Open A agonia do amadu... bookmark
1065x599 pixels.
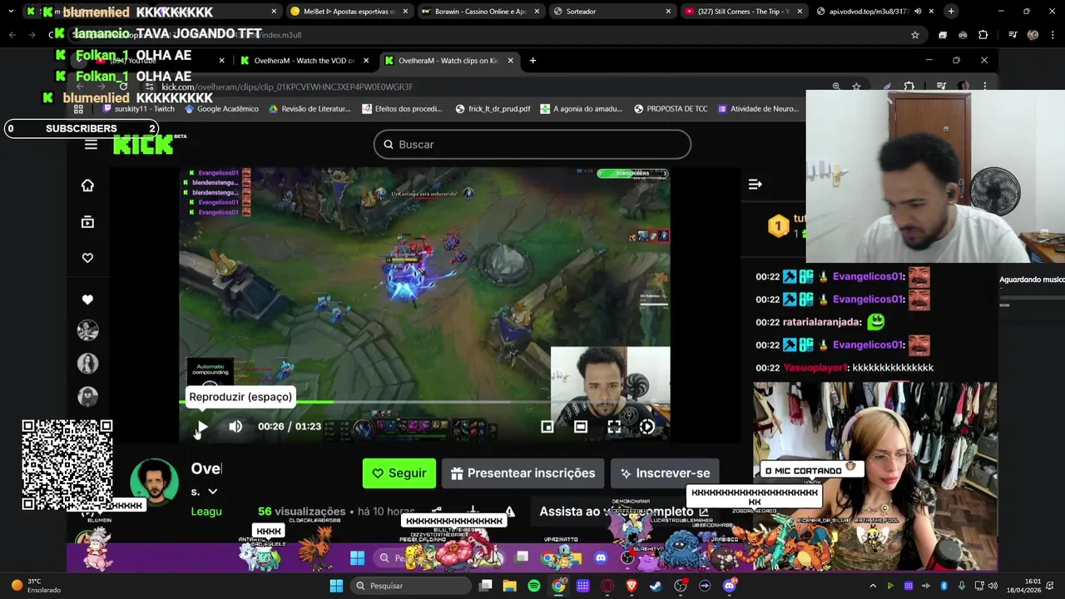point(581,109)
